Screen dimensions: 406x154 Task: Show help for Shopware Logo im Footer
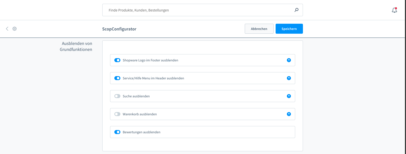point(289,60)
